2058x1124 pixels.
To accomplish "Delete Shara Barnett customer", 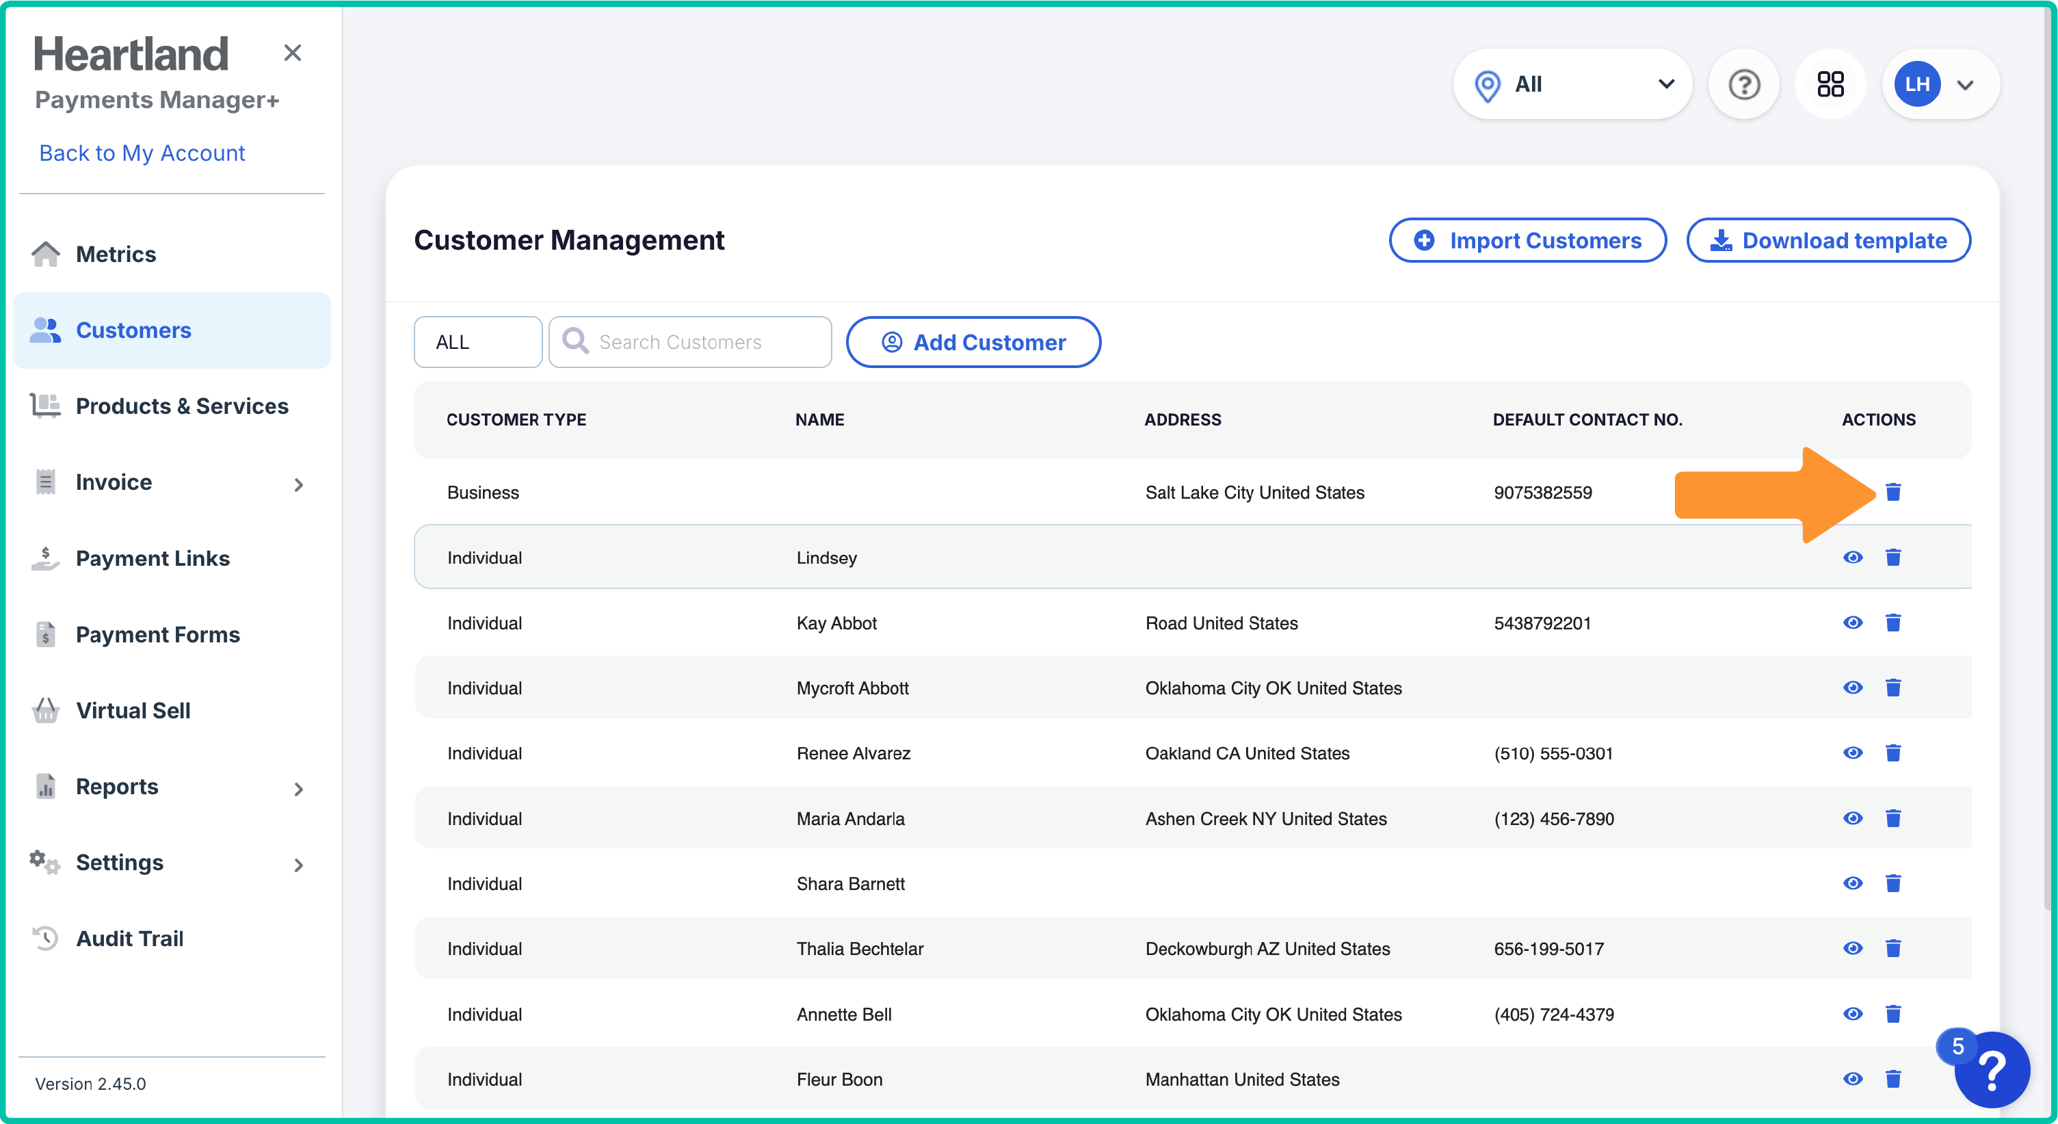I will [1892, 883].
